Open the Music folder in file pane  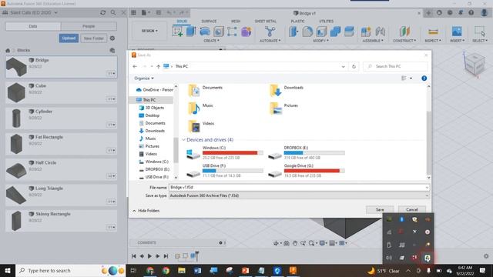pyautogui.click(x=200, y=108)
